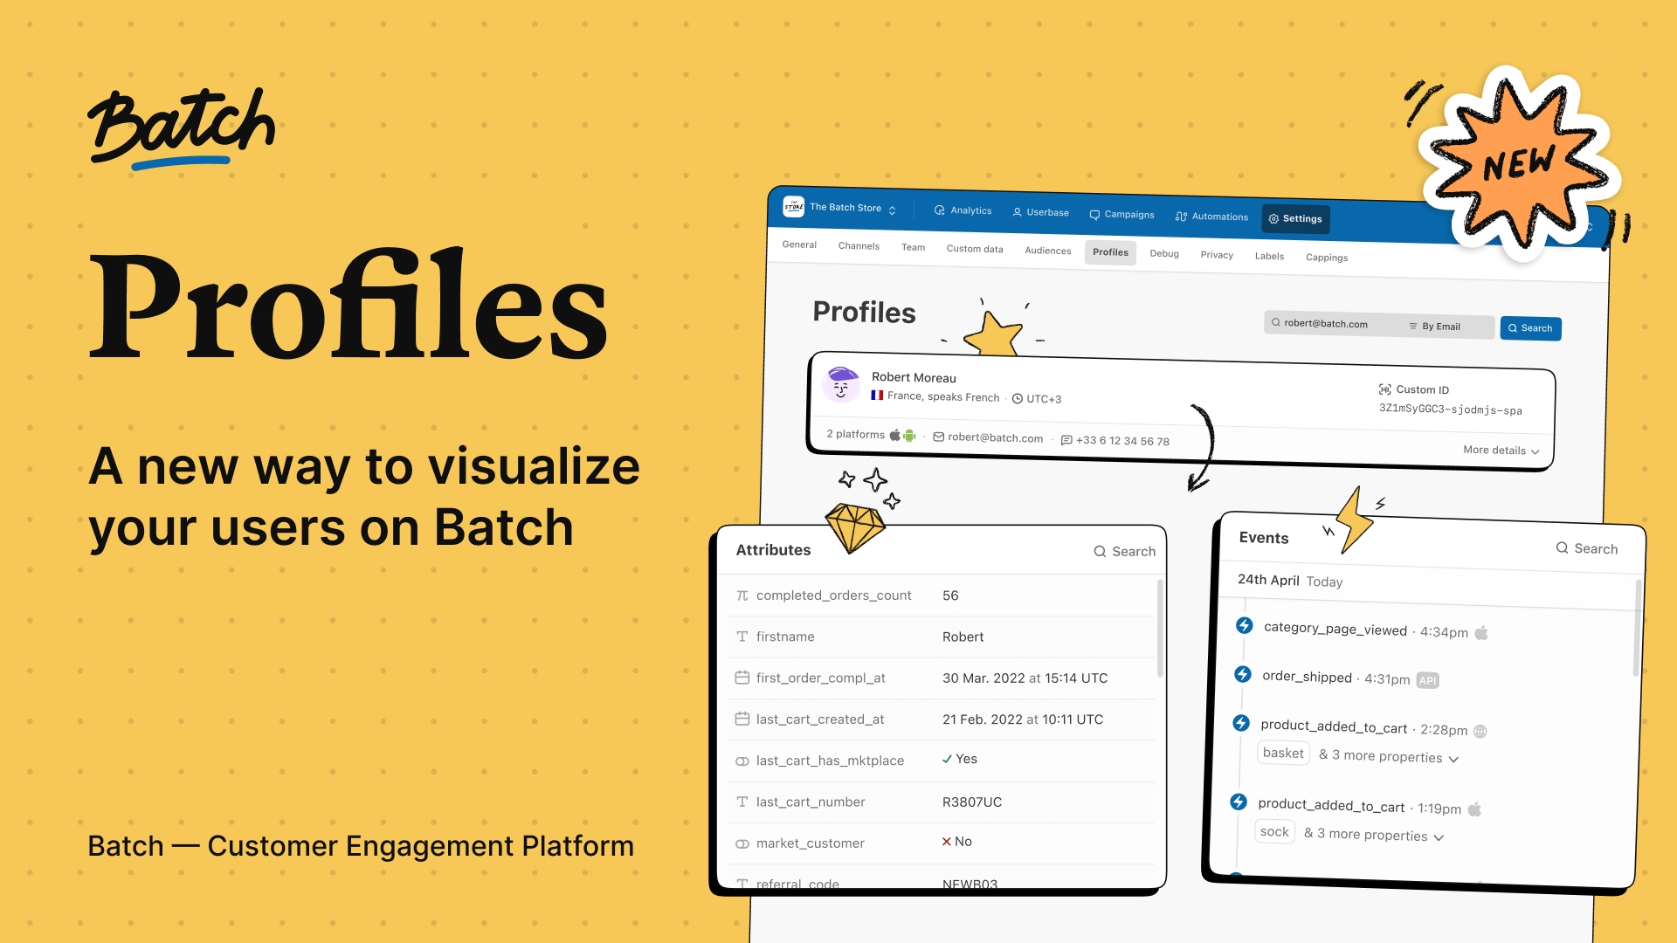Switch to the Labels tab
1677x943 pixels.
(x=1269, y=256)
